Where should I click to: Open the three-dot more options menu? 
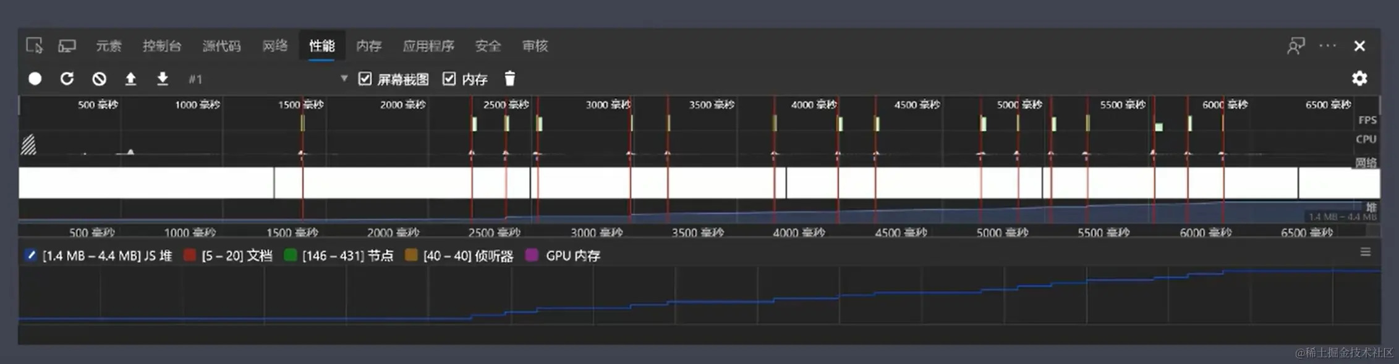point(1327,45)
